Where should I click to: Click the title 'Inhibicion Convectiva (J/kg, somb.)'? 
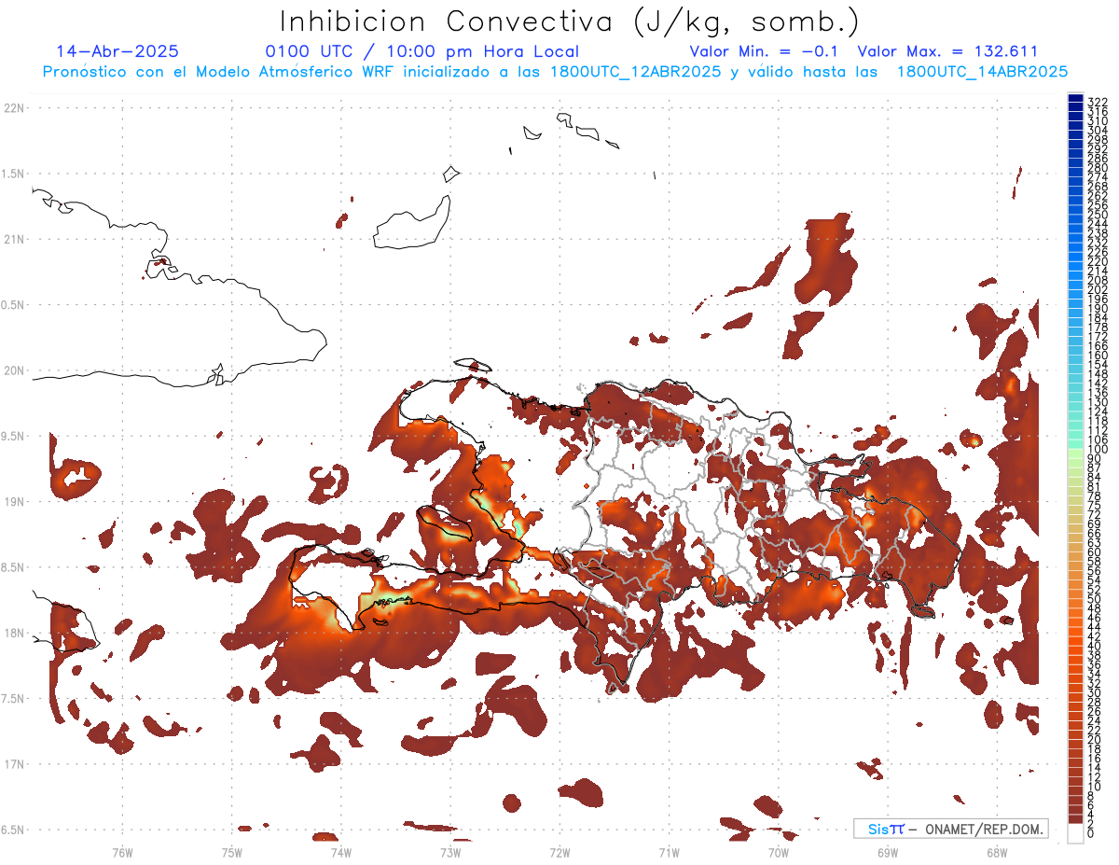[569, 21]
